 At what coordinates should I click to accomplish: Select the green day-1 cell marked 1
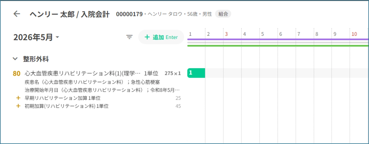[x=196, y=73]
